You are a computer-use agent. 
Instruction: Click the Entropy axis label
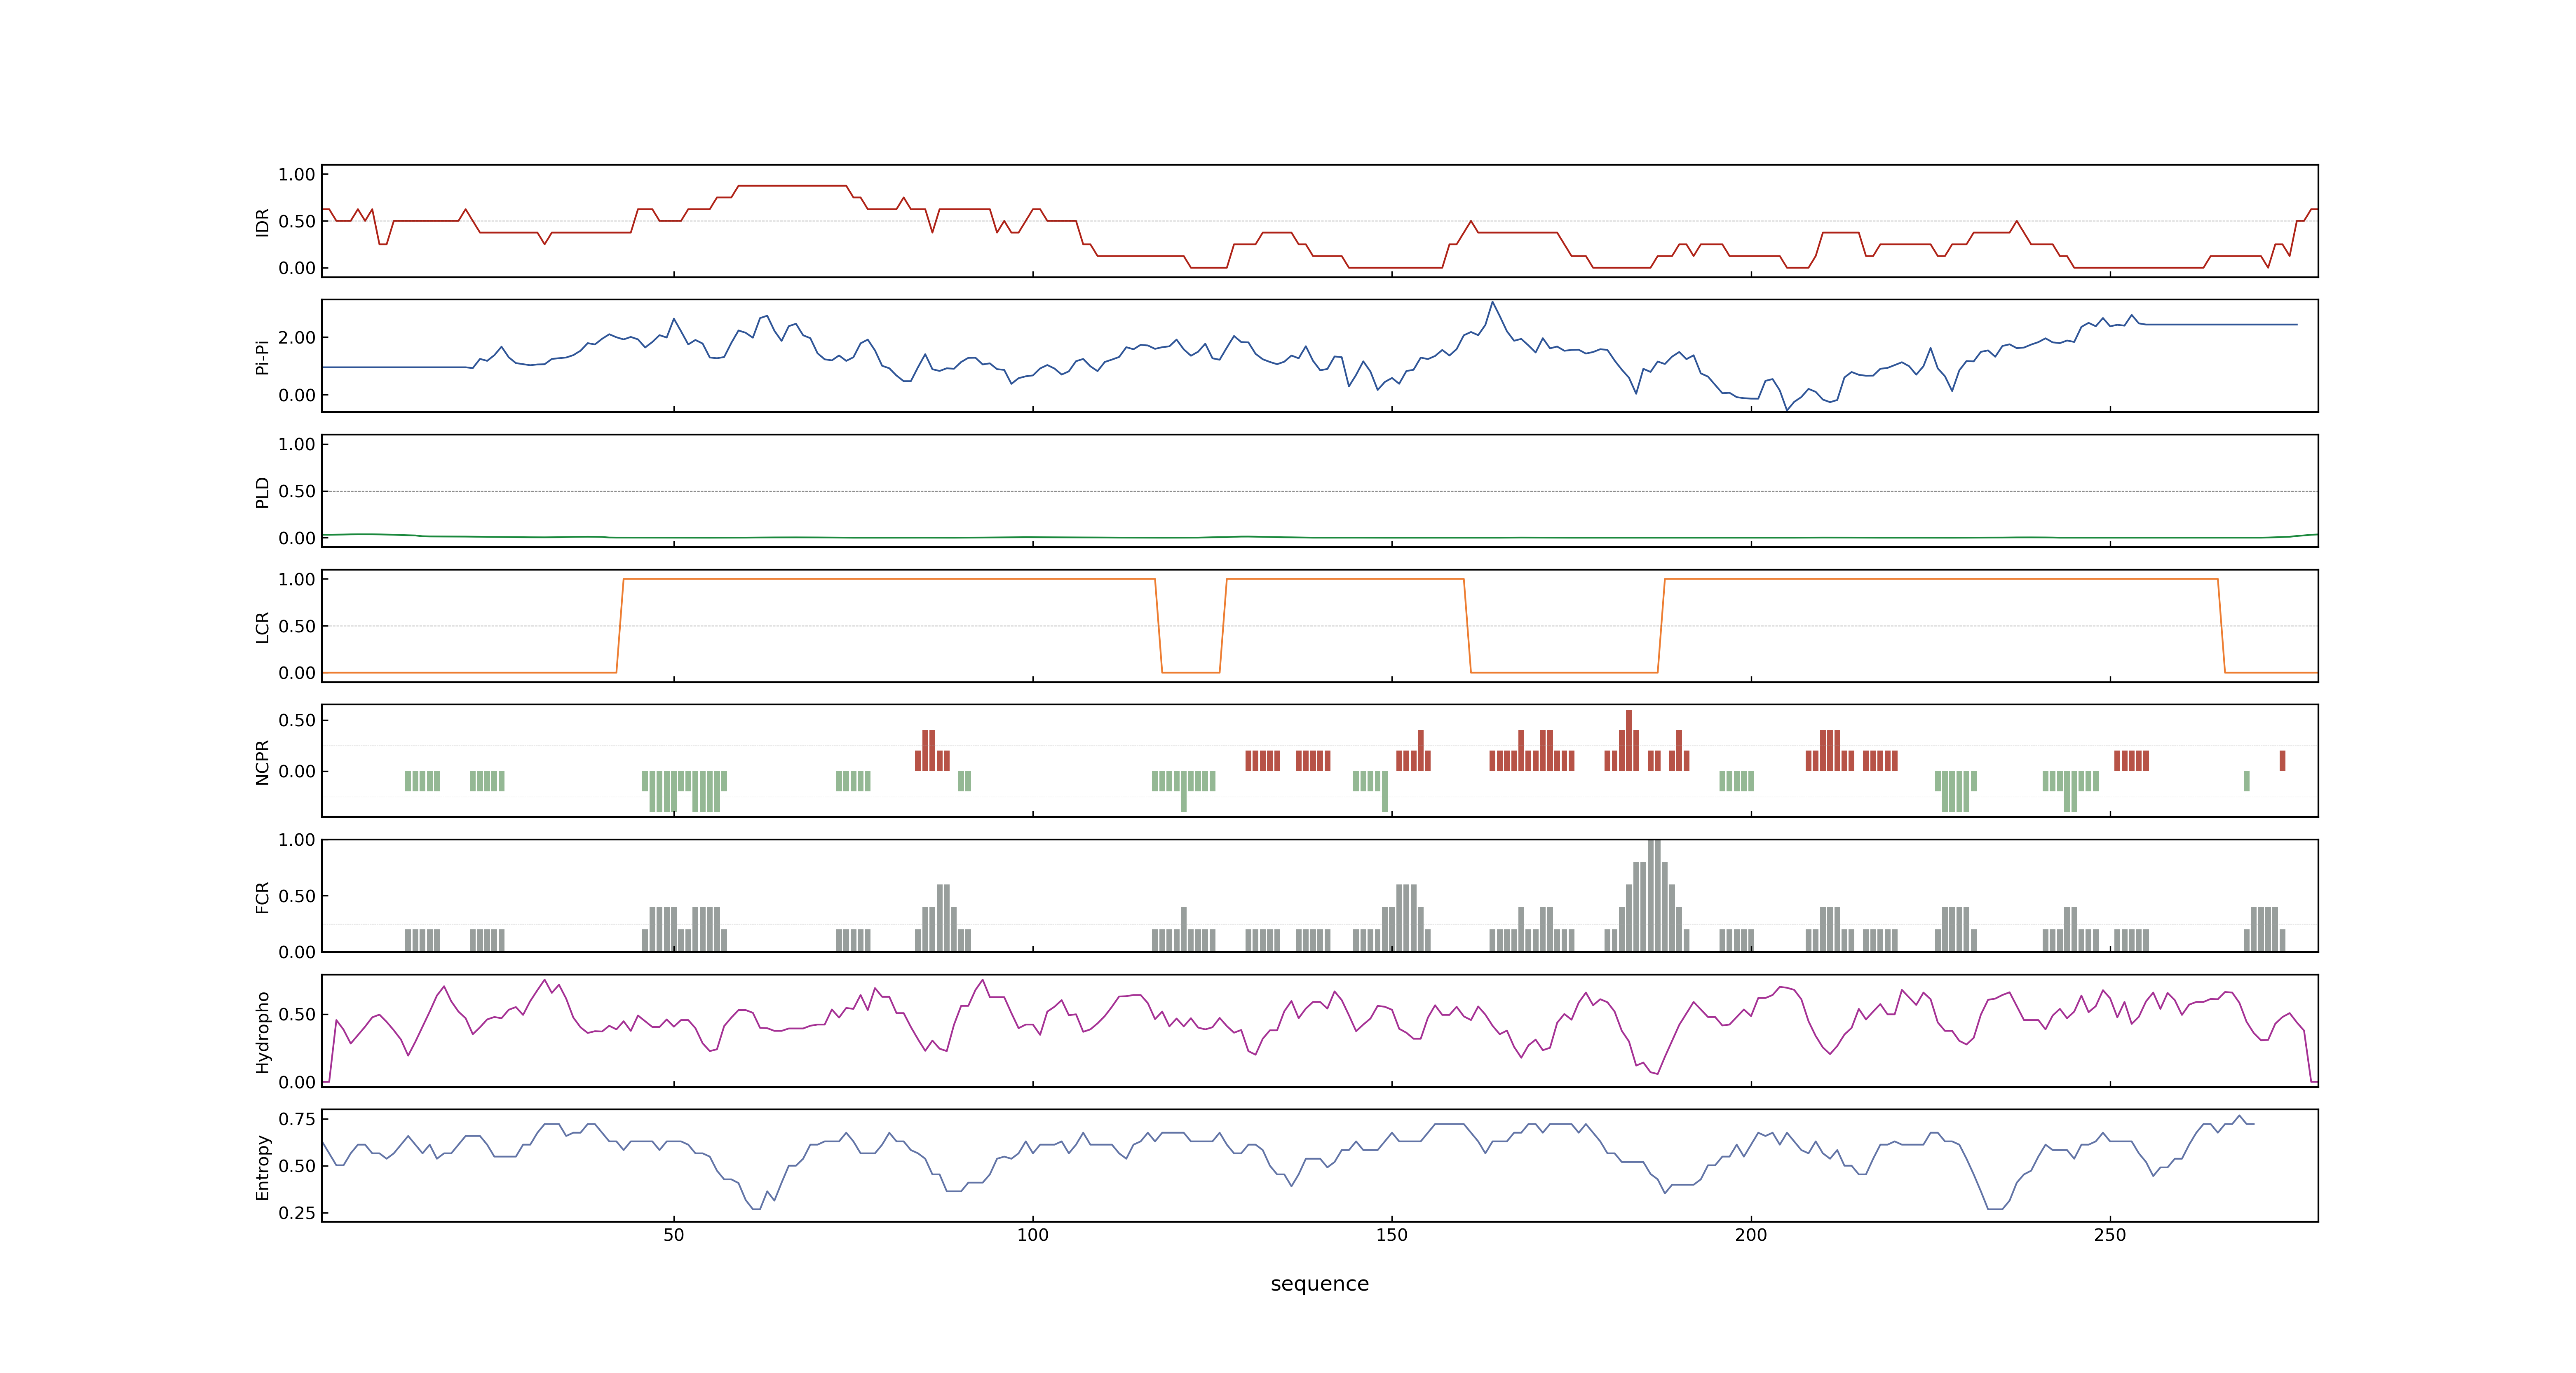pyautogui.click(x=263, y=1166)
